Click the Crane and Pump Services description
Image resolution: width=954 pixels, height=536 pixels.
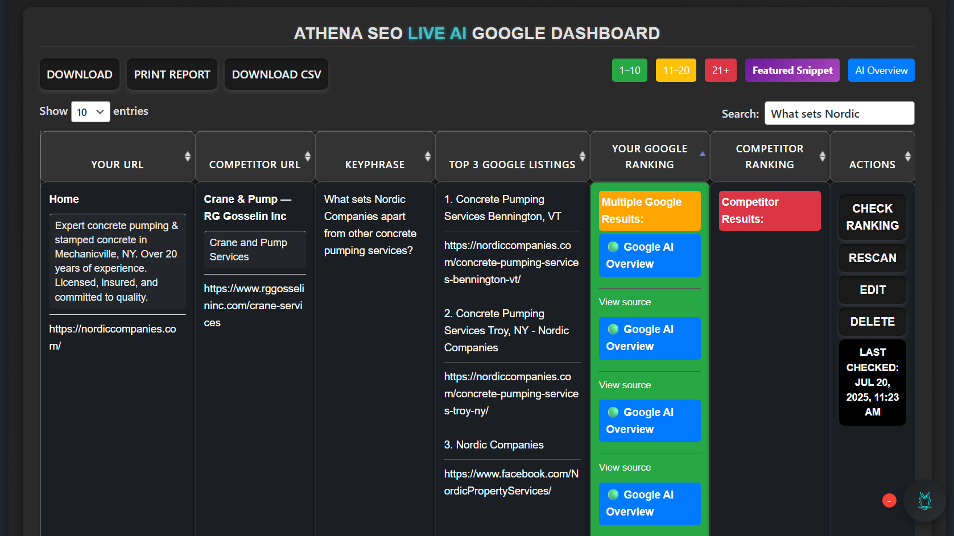pos(255,250)
